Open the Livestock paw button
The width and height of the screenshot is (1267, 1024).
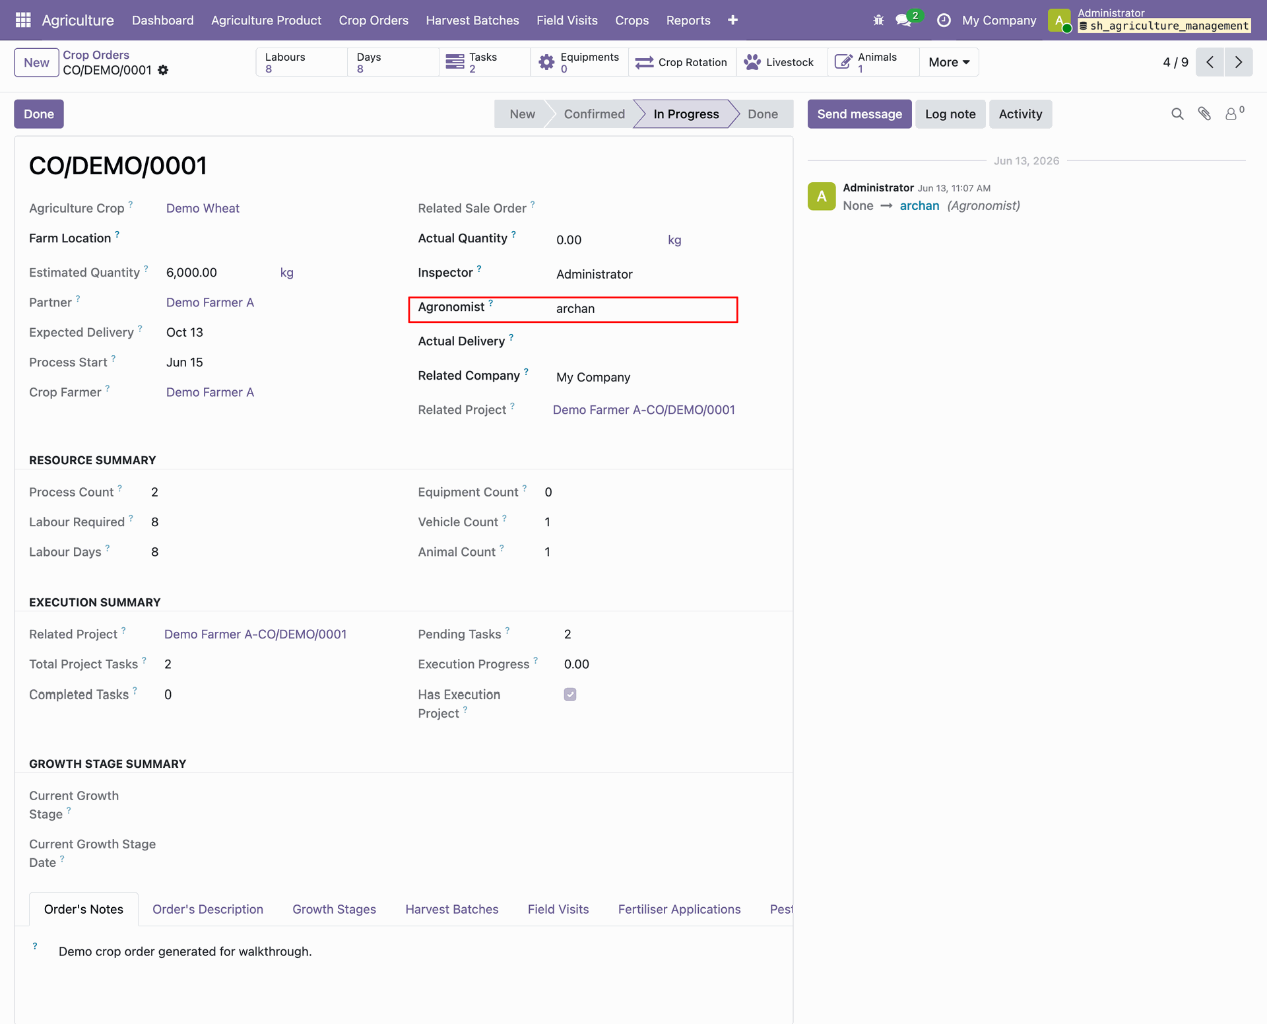[x=781, y=62]
